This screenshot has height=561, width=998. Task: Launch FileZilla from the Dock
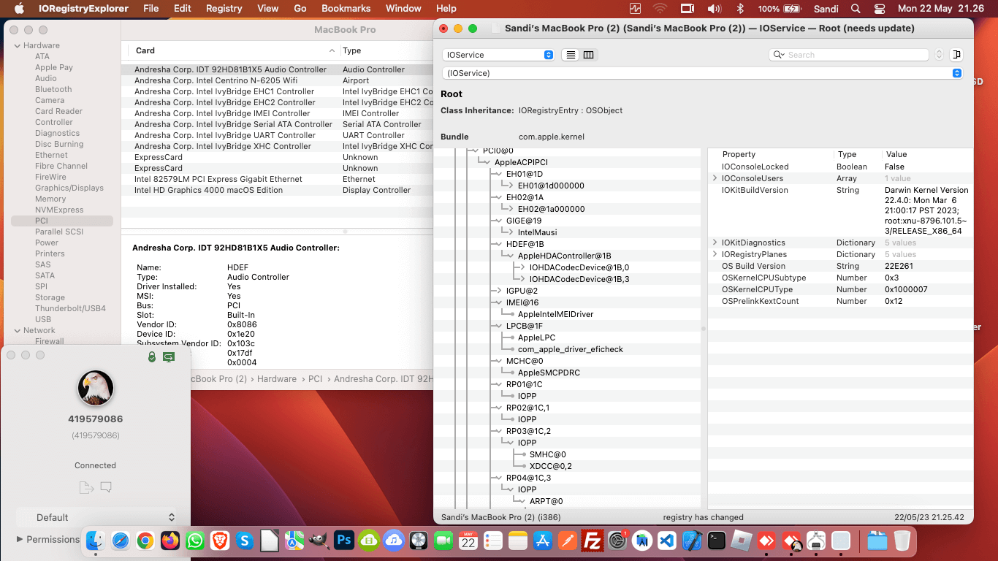pyautogui.click(x=593, y=541)
